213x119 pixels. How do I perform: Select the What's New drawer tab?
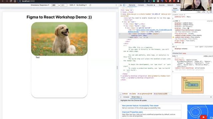[x=135, y=97]
